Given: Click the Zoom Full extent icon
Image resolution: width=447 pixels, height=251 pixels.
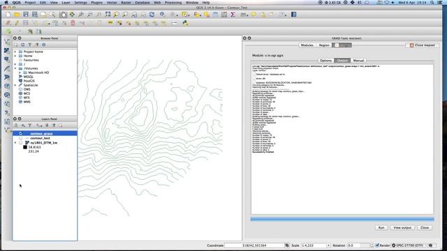Looking at the screenshot, I should click(x=108, y=15).
